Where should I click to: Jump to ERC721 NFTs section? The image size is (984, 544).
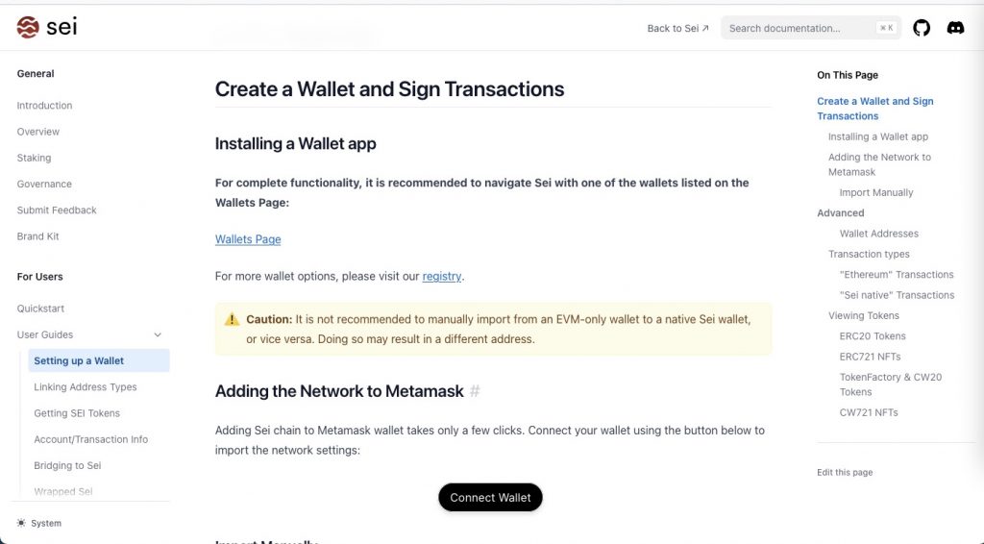pyautogui.click(x=870, y=357)
